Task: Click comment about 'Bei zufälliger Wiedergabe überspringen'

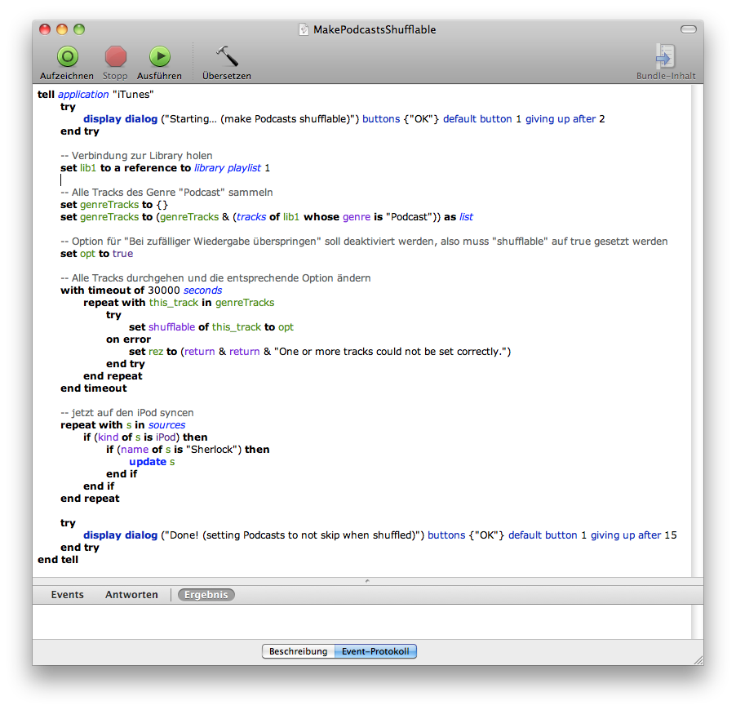Action: tap(364, 241)
